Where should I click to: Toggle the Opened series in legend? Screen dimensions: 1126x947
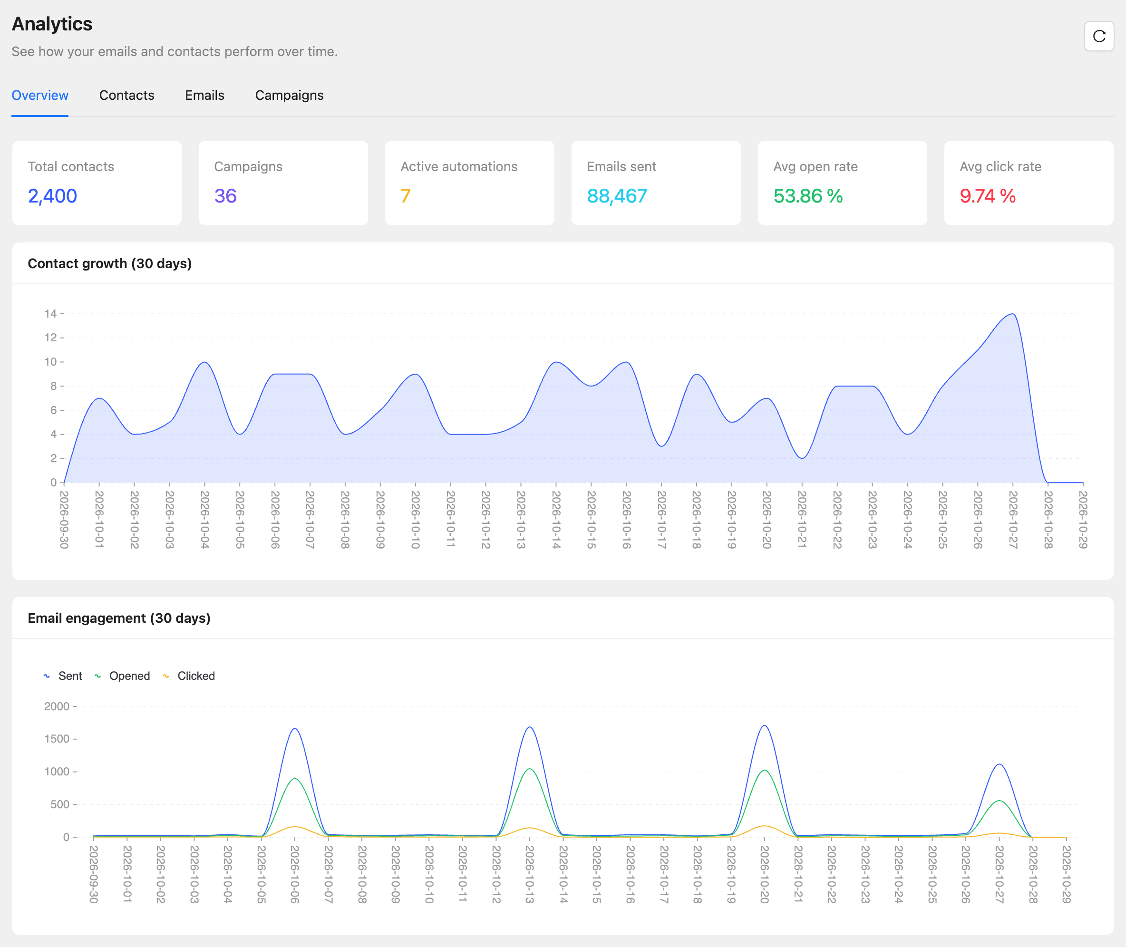pos(122,676)
